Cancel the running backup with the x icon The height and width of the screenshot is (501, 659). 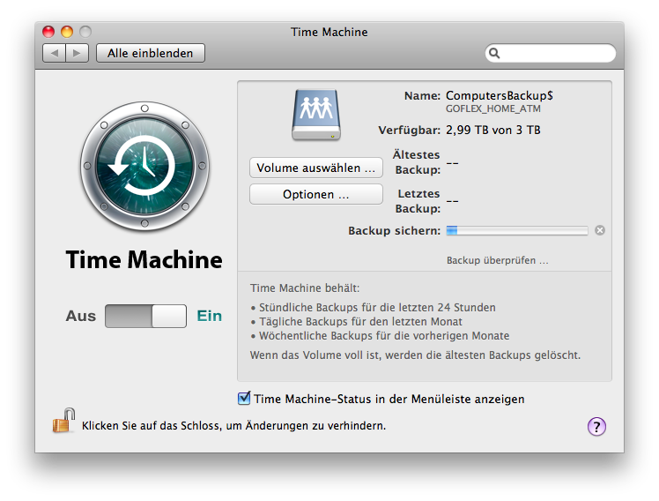pos(600,230)
